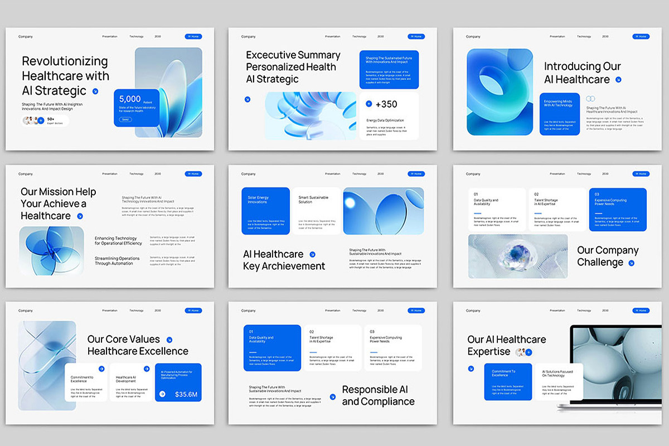669x446 pixels.
Task: Click the arrow icon left of the "Responsible AI and Compliance" title
Action: click(x=333, y=396)
